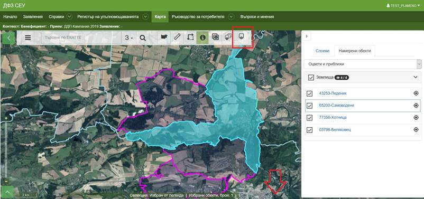This screenshot has width=424, height=199.
Task: Open the 65200-Самоводене link
Action: coord(336,105)
